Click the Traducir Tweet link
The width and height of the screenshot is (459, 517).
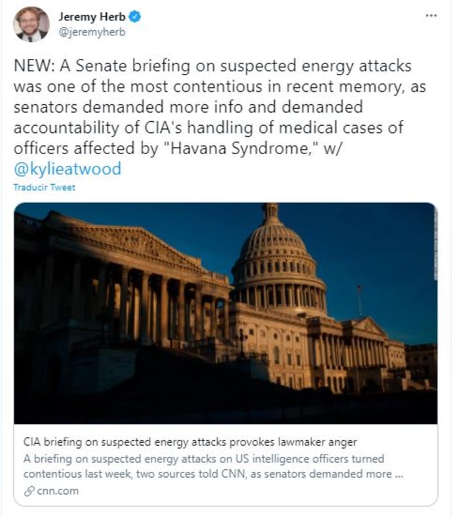(x=44, y=187)
